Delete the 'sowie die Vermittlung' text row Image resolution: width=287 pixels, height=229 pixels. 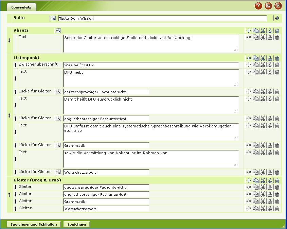point(277,152)
